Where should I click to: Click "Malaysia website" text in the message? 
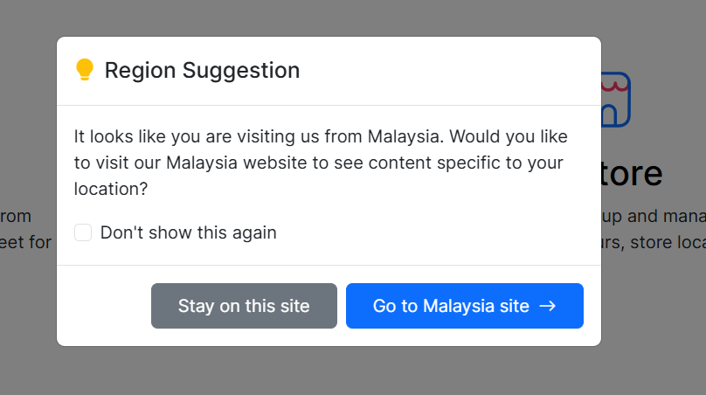coord(237,163)
